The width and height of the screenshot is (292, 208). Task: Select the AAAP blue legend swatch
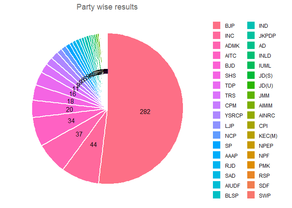pos(216,155)
